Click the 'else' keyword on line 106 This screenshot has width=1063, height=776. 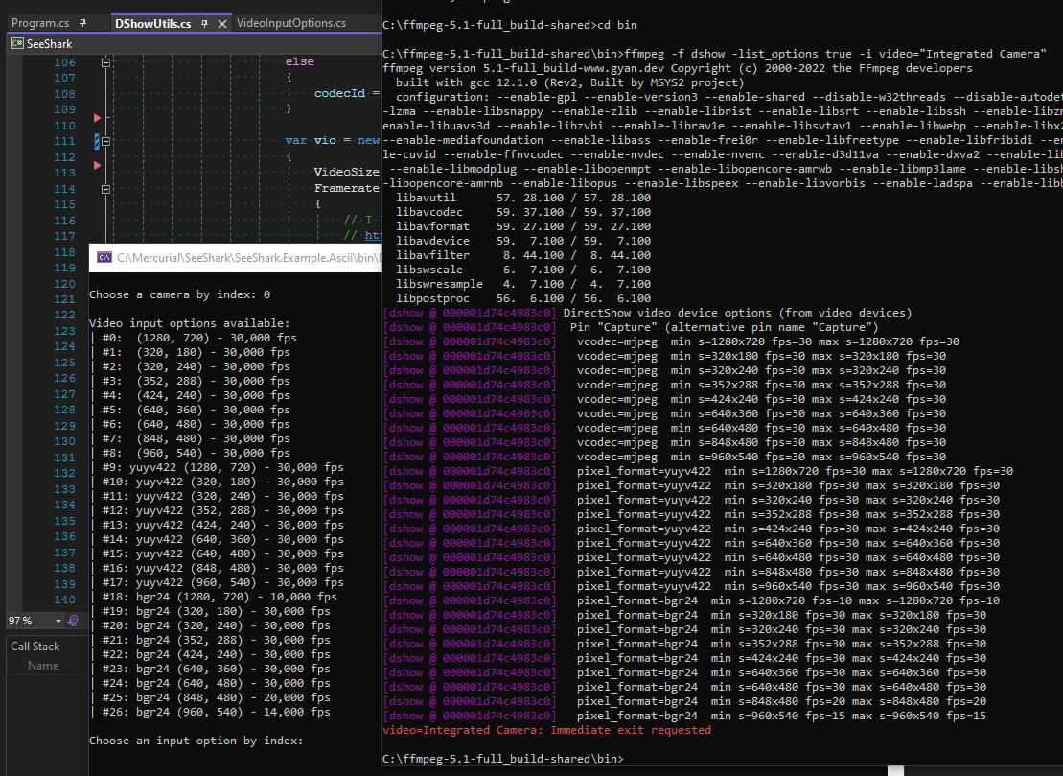pyautogui.click(x=300, y=61)
